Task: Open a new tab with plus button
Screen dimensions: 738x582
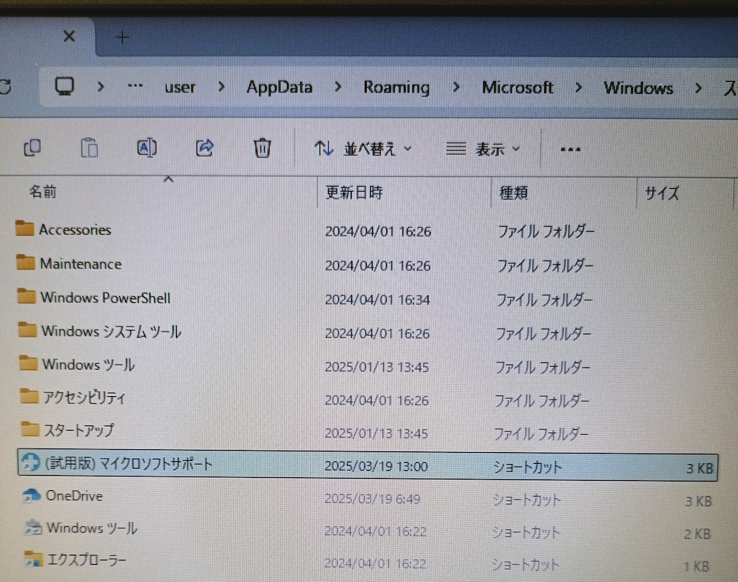Action: (123, 37)
